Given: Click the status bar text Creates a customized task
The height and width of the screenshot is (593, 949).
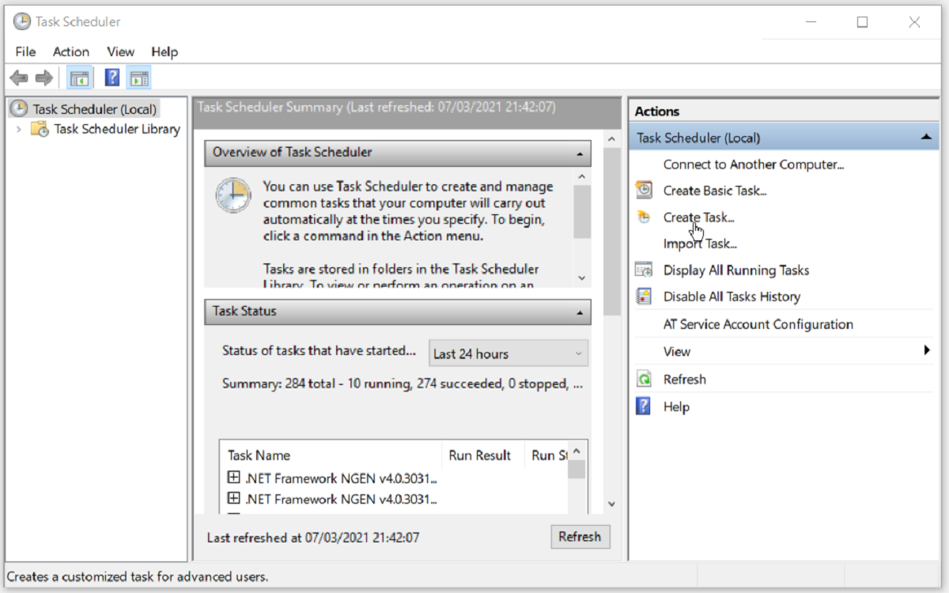Looking at the screenshot, I should [x=137, y=576].
